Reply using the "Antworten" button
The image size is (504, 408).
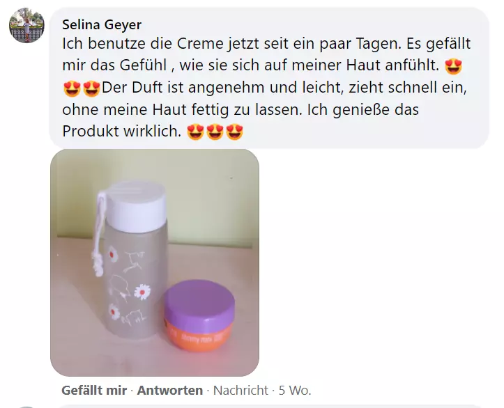[169, 391]
